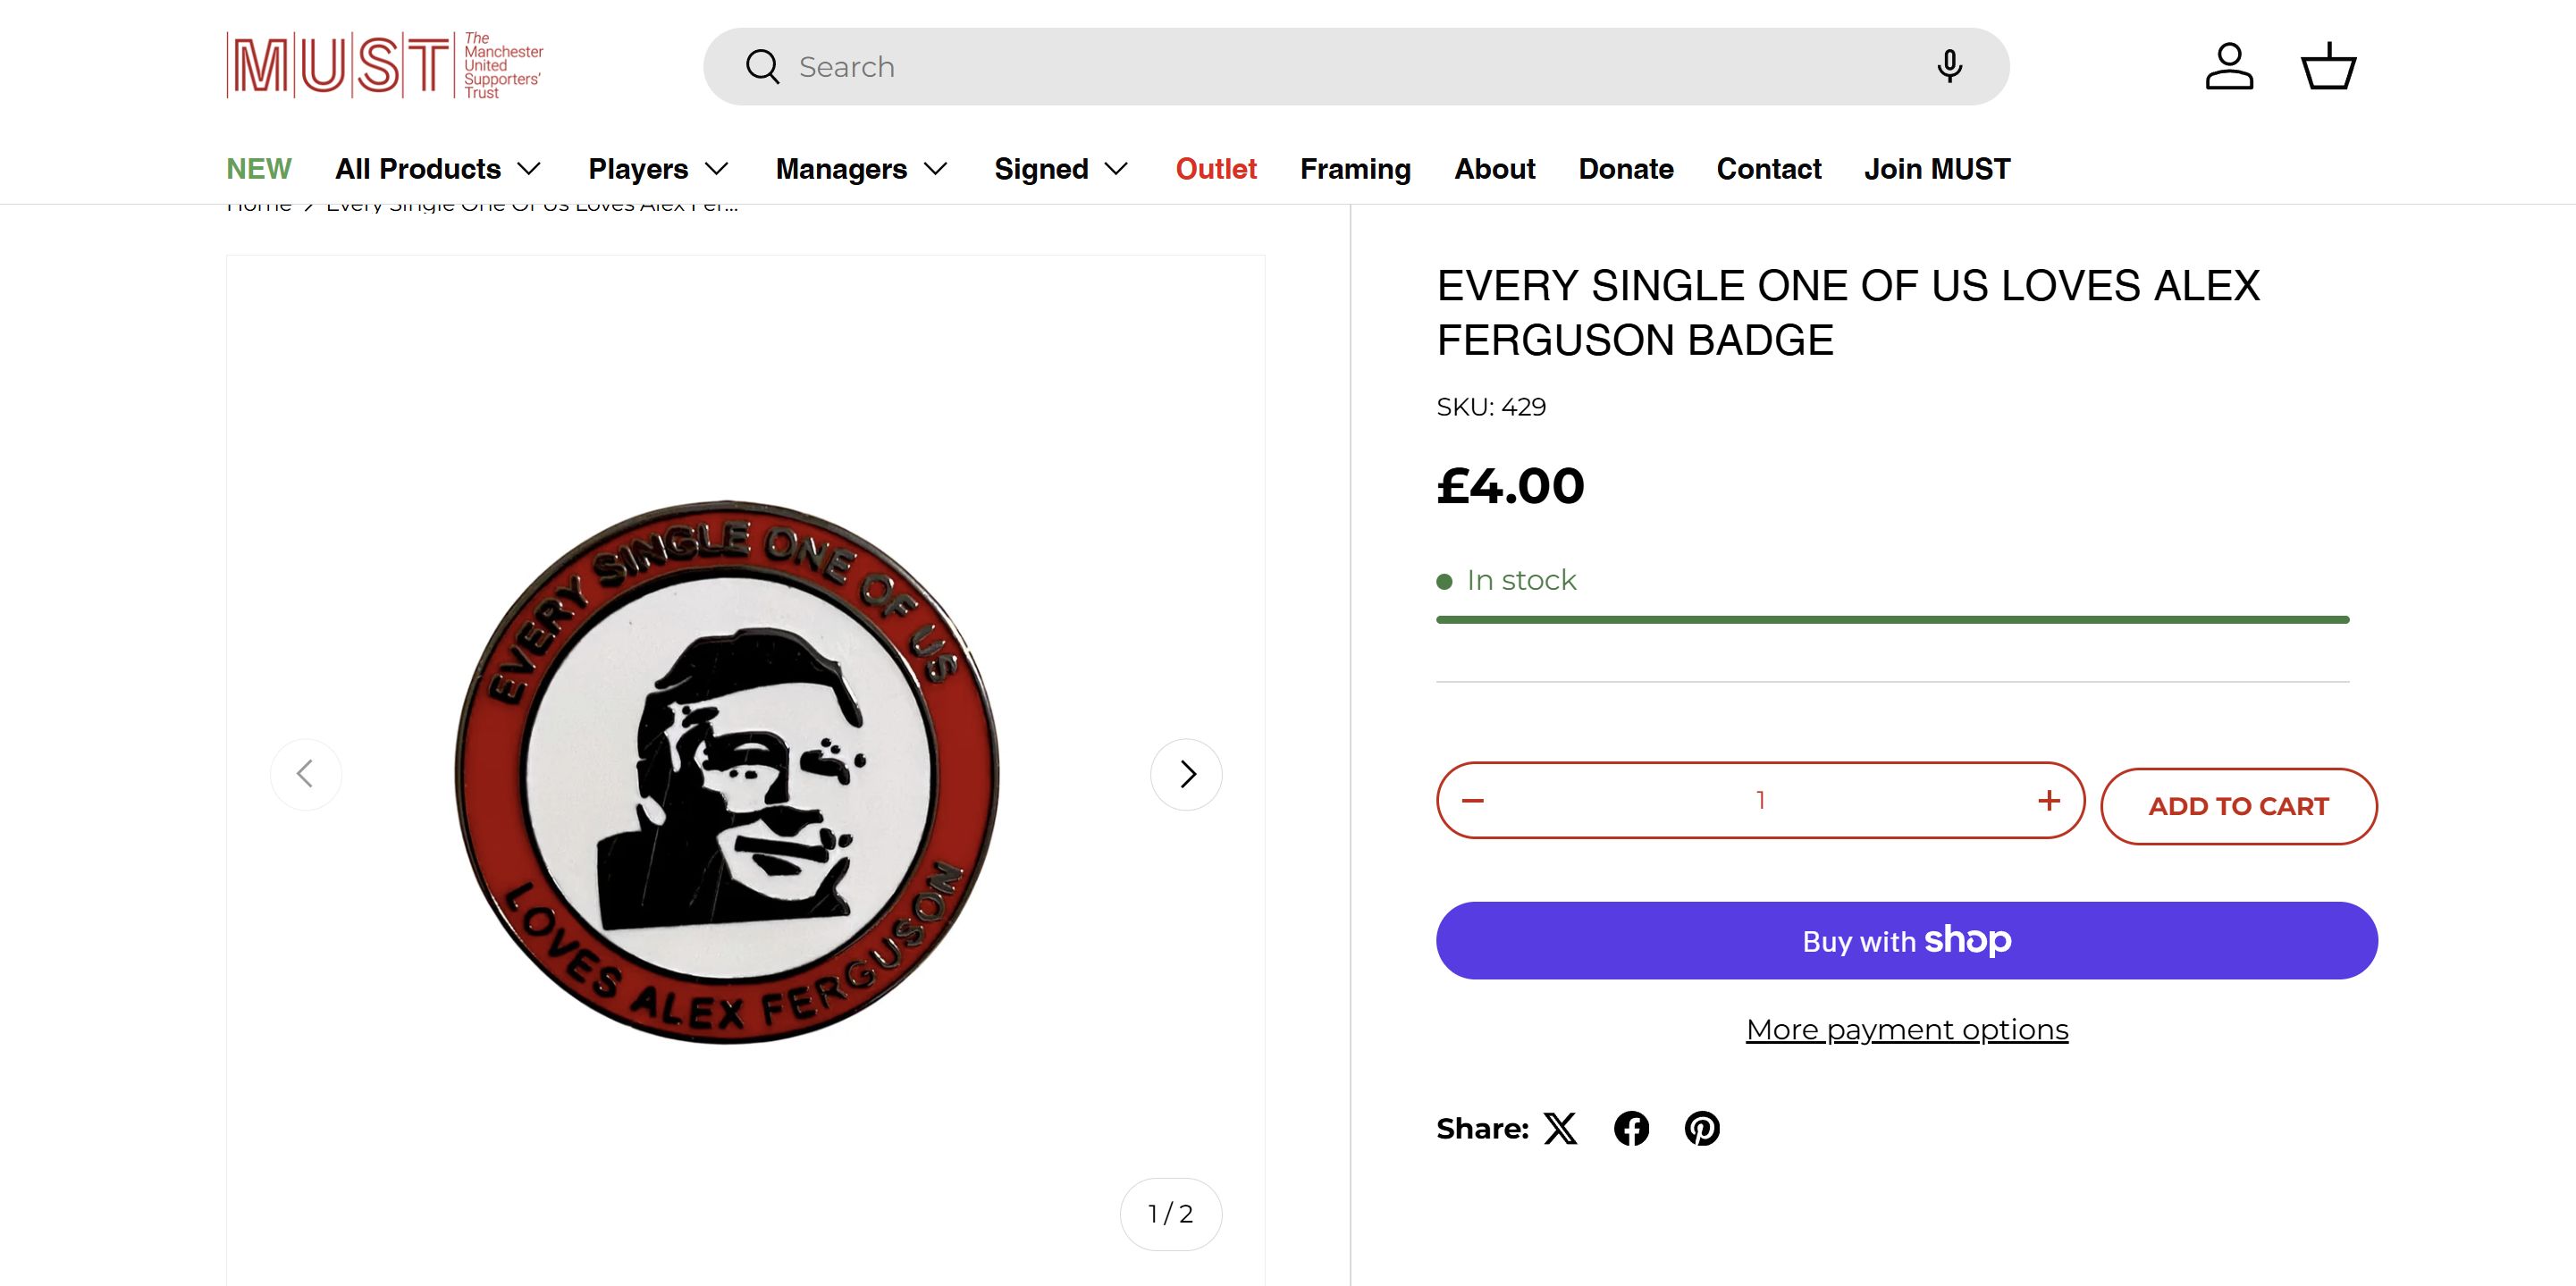Share the badge on Pinterest
Screen dimensions: 2576x1286
[x=1702, y=1129]
